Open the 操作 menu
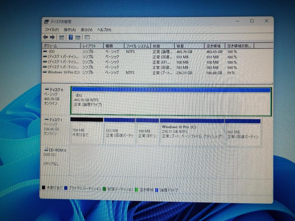The height and width of the screenshot is (221, 295). (x=69, y=30)
